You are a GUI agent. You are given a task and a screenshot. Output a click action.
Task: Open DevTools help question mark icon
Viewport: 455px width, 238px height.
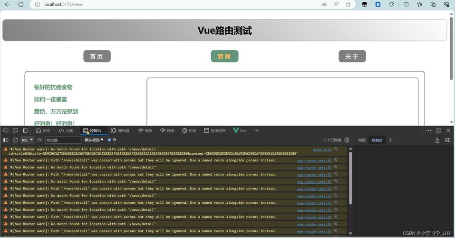click(438, 130)
